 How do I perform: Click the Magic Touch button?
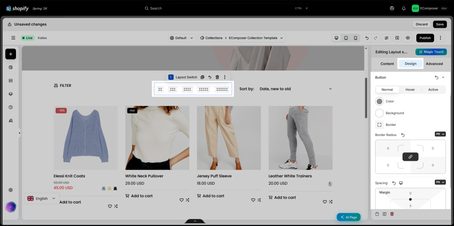(431, 52)
